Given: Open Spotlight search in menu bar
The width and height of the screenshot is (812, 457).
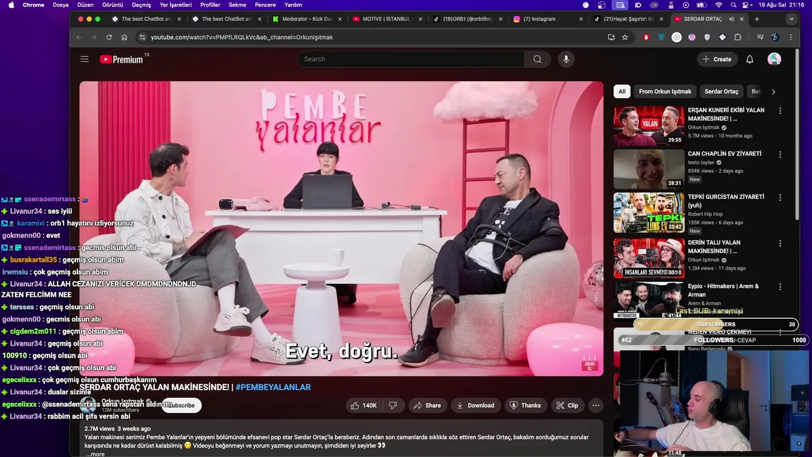Looking at the screenshot, I should point(734,4).
